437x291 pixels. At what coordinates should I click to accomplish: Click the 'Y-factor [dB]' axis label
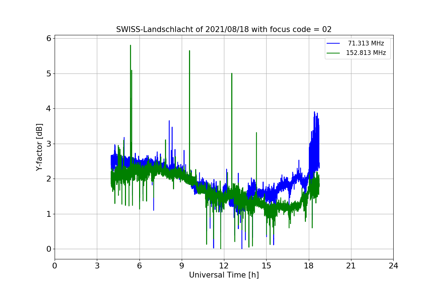(39, 147)
